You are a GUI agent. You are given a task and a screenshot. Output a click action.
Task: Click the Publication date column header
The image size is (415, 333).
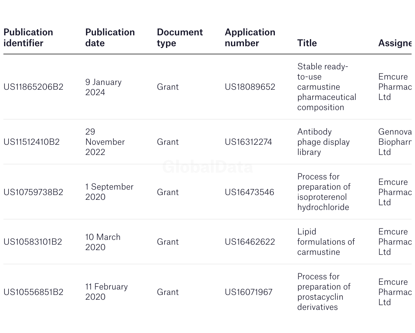(110, 37)
